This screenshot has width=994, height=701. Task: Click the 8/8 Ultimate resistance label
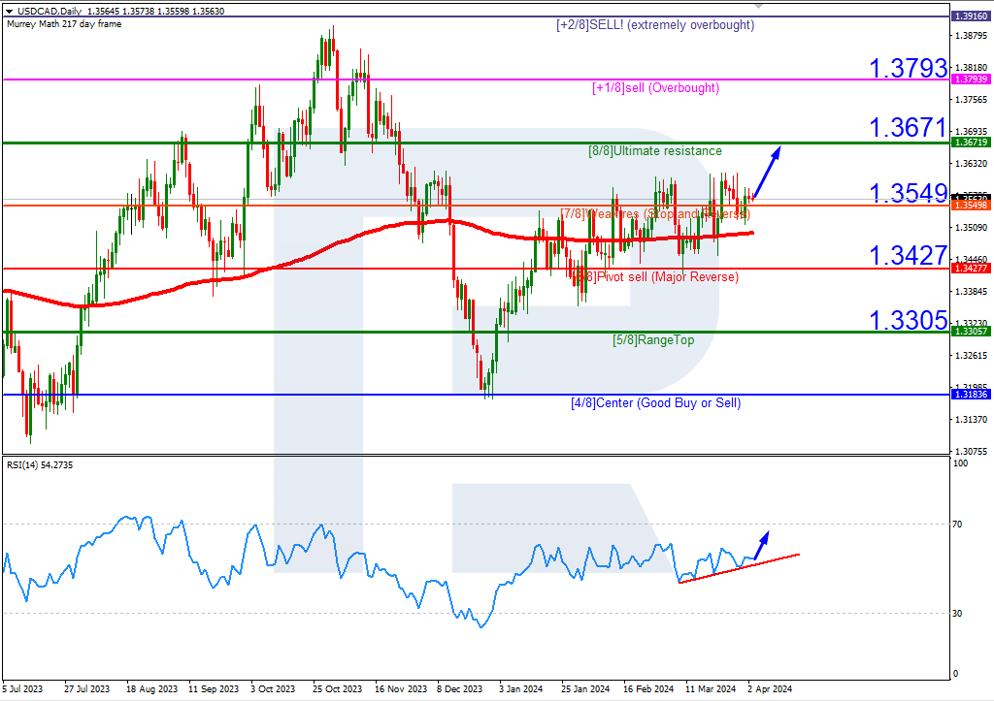pos(655,150)
